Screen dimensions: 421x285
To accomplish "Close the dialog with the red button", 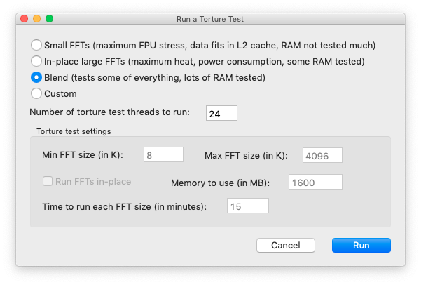I will pos(25,18).
